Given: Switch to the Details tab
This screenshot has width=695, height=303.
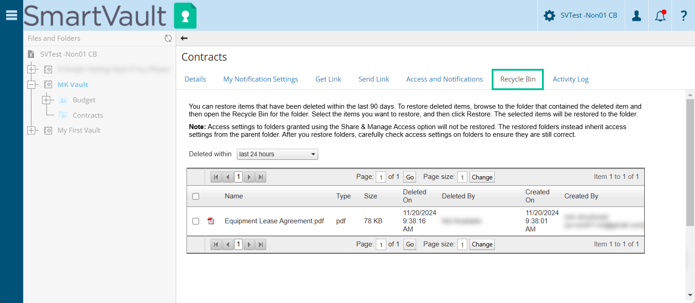Looking at the screenshot, I should tap(195, 79).
